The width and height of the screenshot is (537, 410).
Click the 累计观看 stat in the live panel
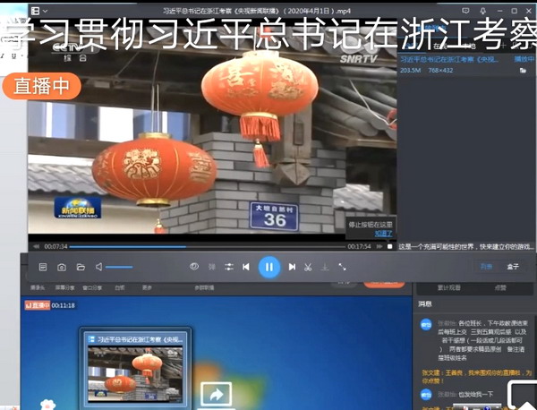449,287
